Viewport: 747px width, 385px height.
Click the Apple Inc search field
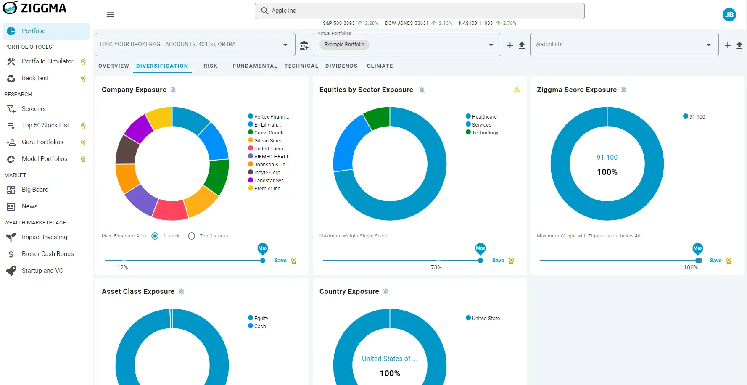coord(419,11)
